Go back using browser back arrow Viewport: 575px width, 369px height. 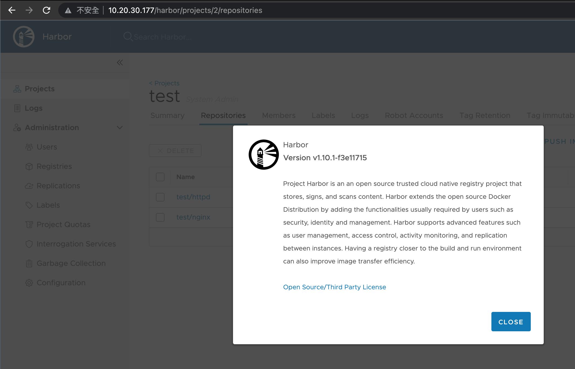coord(12,10)
